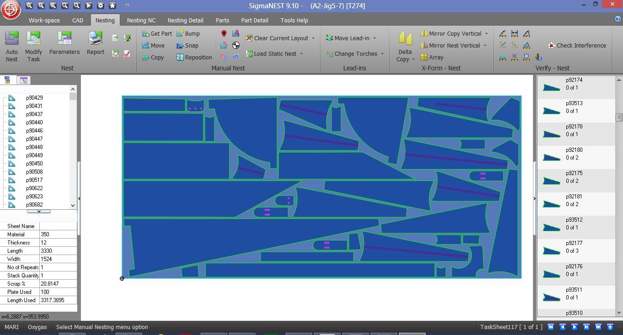Collapse the right parts panel using the arrow

(535, 198)
